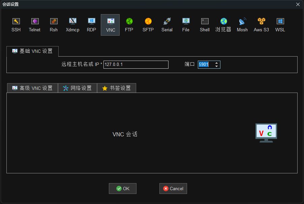Select the Mosh session icon

(242, 25)
